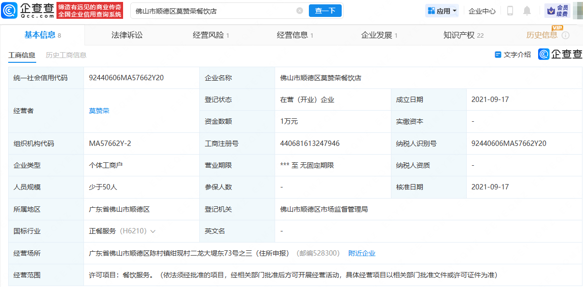
Task: Click taxpayer ID 92440606MA57662Y20 value
Action: pos(509,143)
